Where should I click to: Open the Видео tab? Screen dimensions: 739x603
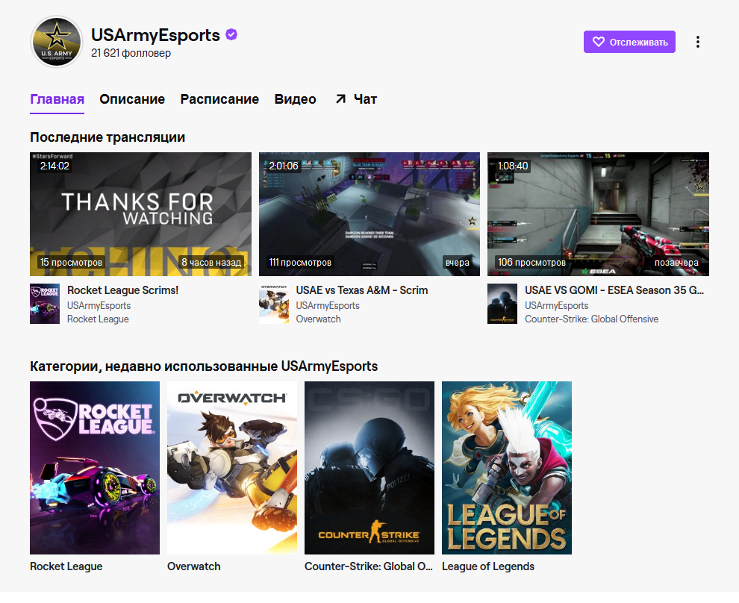click(x=295, y=99)
